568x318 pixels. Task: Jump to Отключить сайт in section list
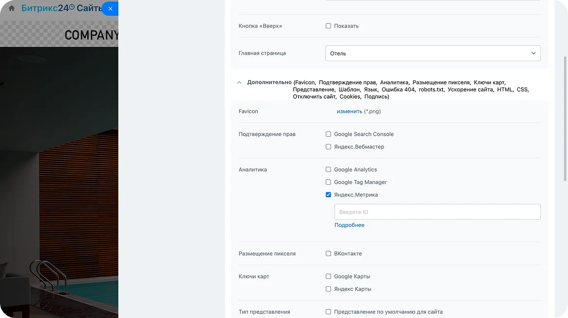coord(314,97)
